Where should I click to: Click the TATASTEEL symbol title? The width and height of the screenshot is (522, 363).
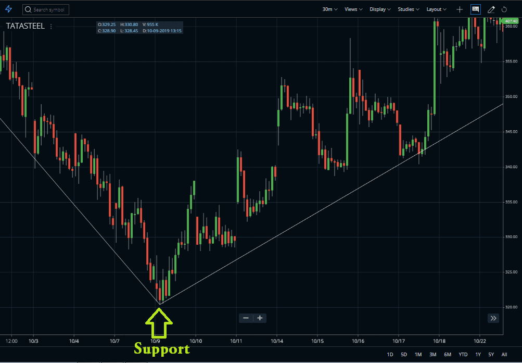[x=26, y=27]
